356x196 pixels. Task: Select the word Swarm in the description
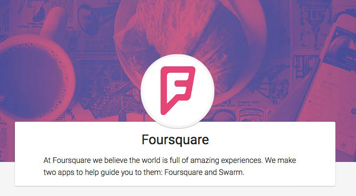point(231,172)
